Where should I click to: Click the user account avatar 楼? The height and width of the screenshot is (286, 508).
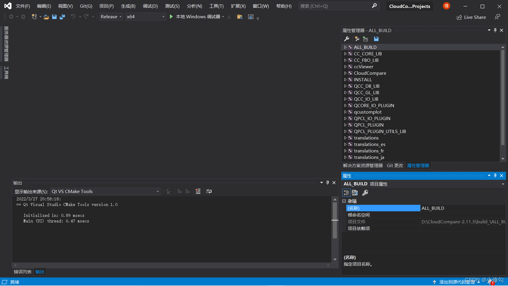click(x=447, y=6)
